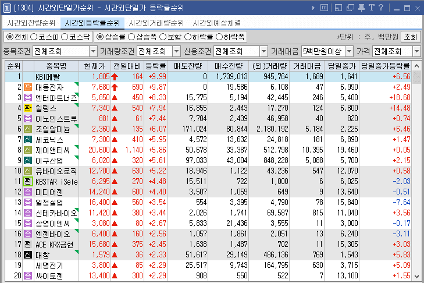Click the yellow 환 badge beside 윌링스
Screen dimensions: 424x283
(x=28, y=108)
